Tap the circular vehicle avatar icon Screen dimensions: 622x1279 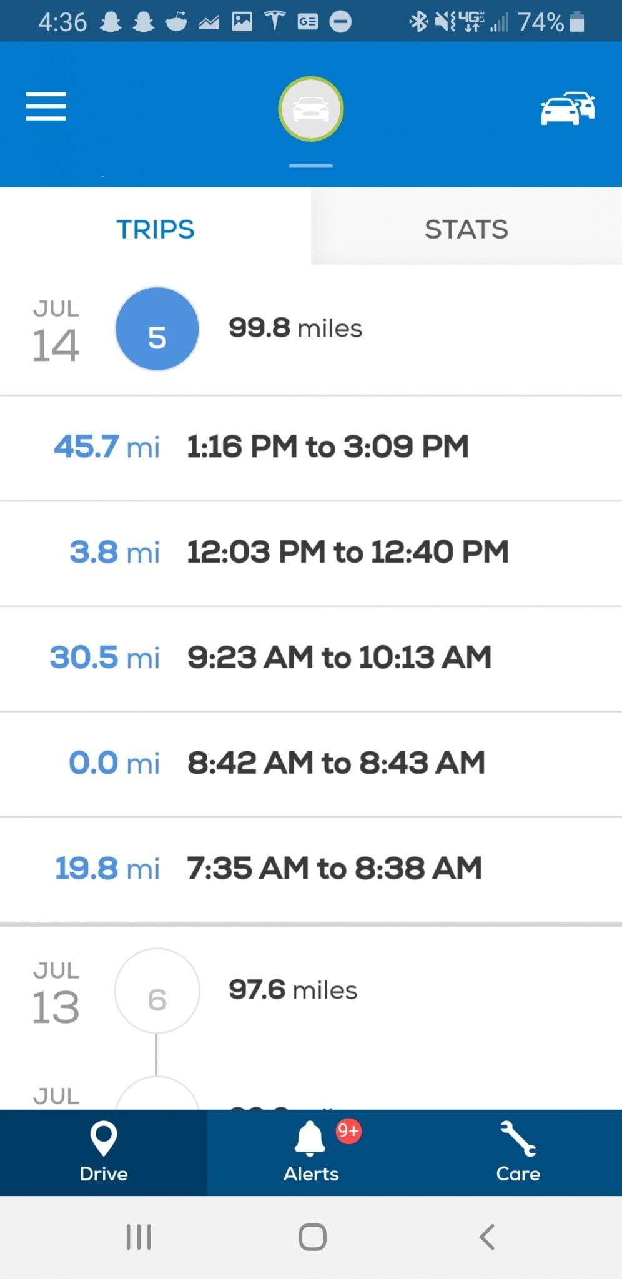pyautogui.click(x=310, y=109)
